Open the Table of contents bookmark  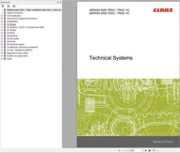tap(15, 13)
